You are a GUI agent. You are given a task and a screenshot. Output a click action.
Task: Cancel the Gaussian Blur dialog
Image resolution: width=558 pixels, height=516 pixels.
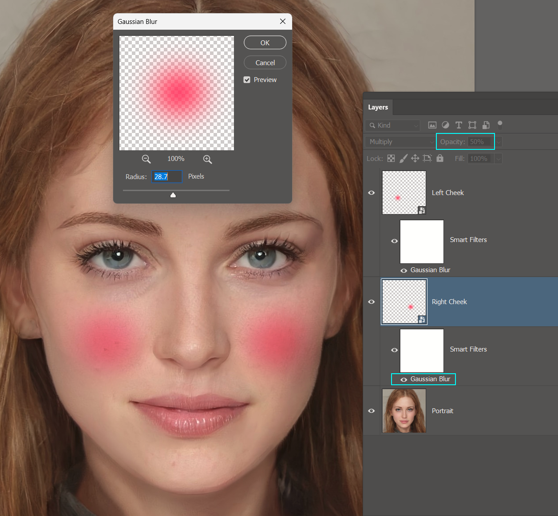265,63
